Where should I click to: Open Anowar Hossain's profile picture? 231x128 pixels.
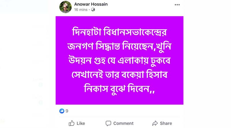(x=66, y=7)
